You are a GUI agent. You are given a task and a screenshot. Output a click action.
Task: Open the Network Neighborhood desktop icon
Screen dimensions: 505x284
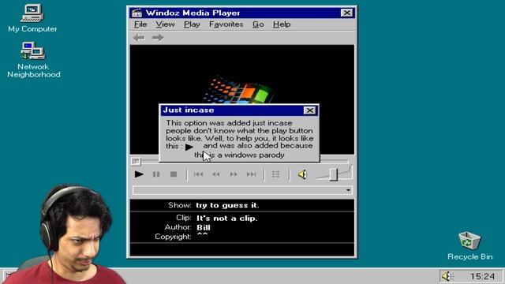point(33,60)
